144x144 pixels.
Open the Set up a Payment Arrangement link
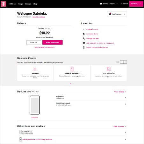pyautogui.click(x=45, y=47)
